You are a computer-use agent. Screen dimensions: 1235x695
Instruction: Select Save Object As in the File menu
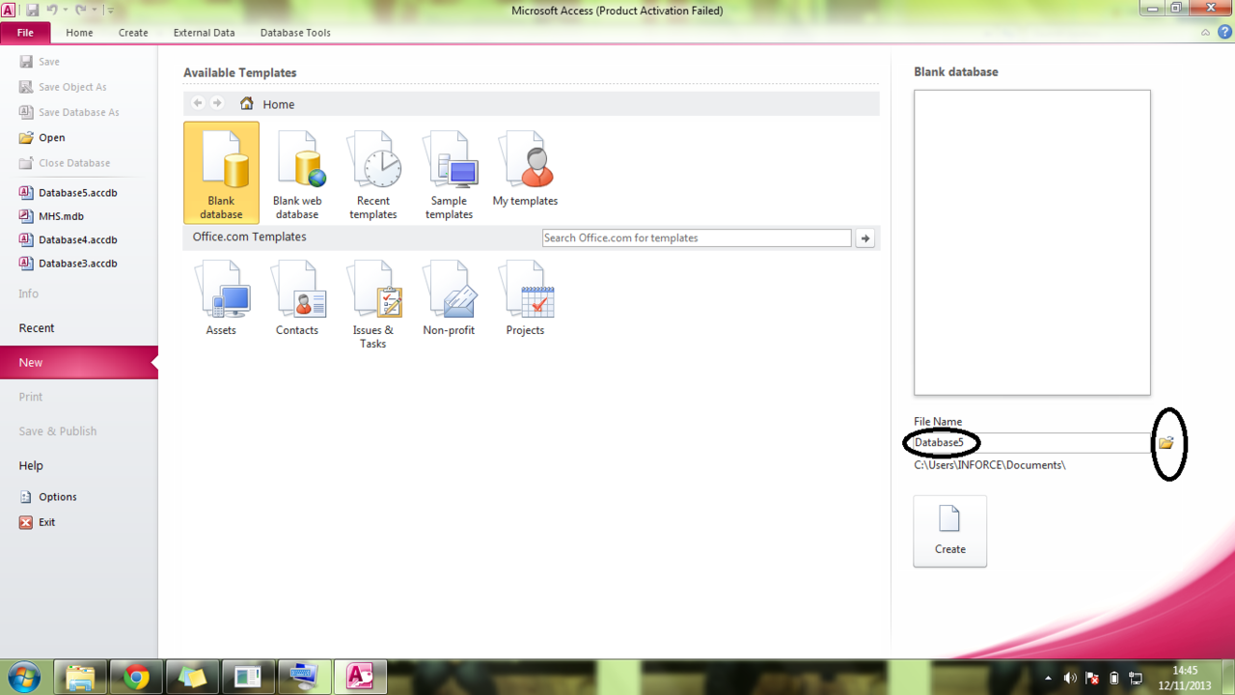pos(64,87)
